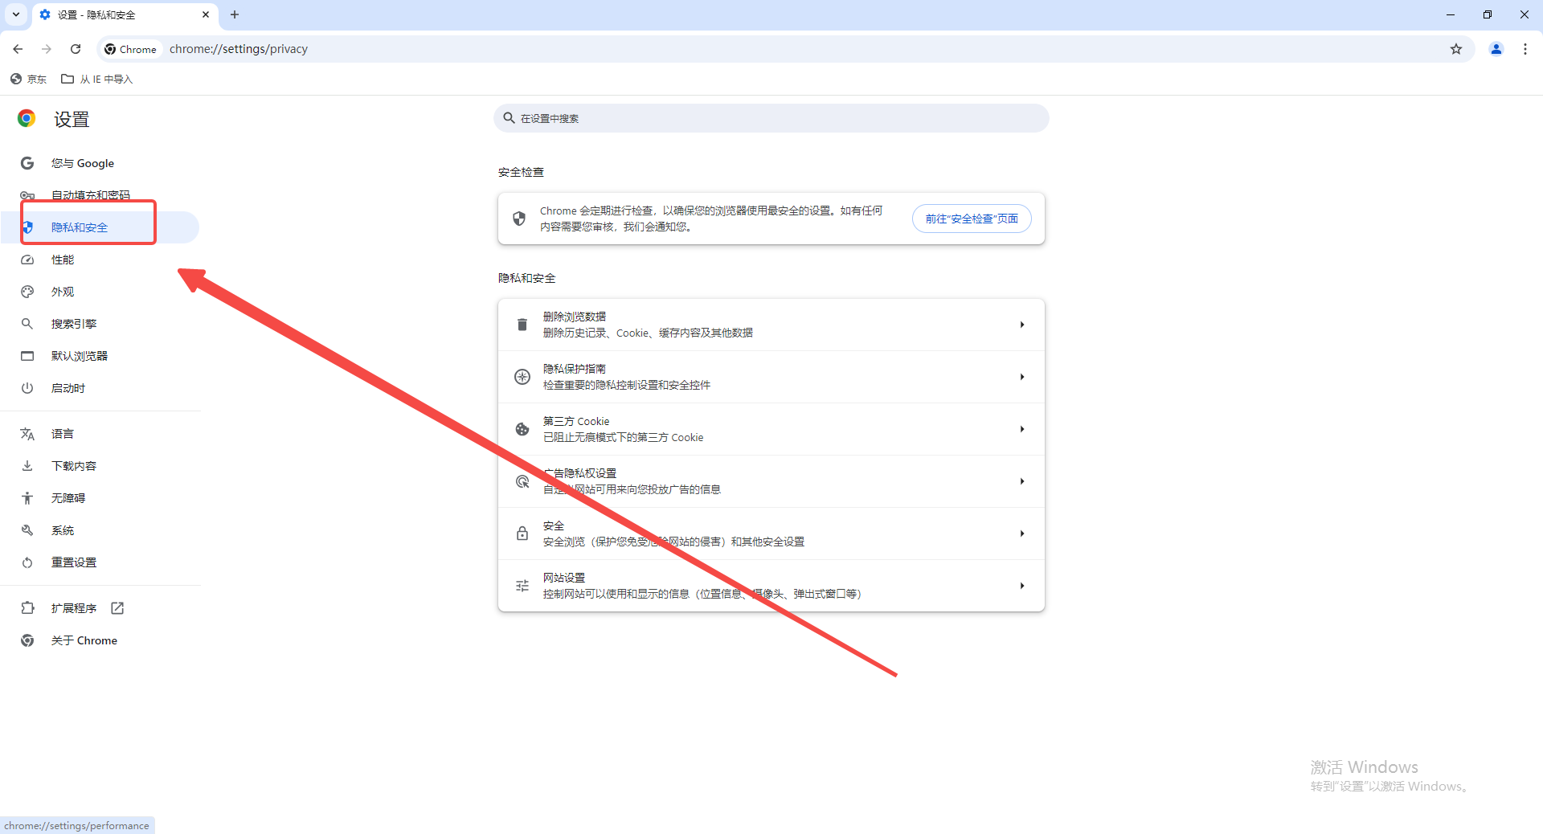Click the back navigation arrow
1543x834 pixels.
(x=18, y=49)
